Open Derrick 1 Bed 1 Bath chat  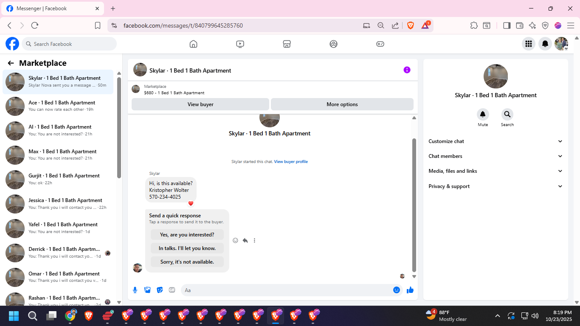click(x=58, y=253)
